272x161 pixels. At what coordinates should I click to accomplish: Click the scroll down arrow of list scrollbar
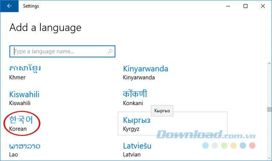pyautogui.click(x=269, y=158)
